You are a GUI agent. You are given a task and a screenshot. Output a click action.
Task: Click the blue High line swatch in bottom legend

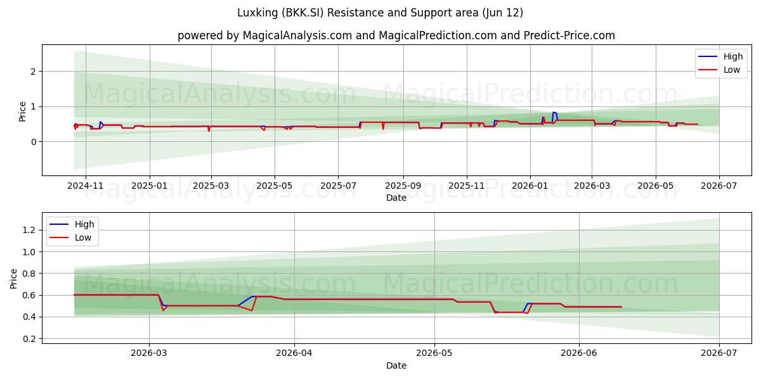click(x=60, y=225)
